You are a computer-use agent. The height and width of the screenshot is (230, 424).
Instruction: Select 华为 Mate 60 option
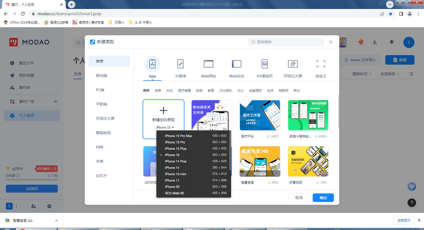[x=194, y=193]
